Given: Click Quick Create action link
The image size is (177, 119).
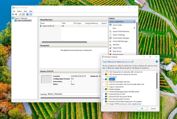Looking at the screenshot, I should point(117,25).
